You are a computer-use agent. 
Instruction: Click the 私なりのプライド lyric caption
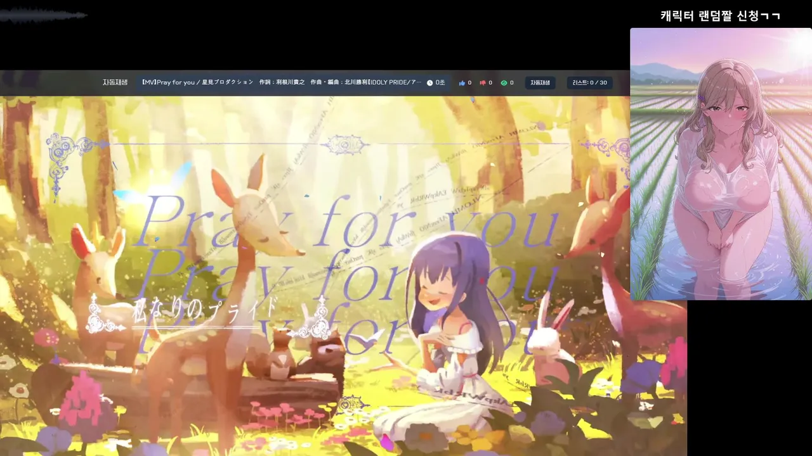coord(204,310)
